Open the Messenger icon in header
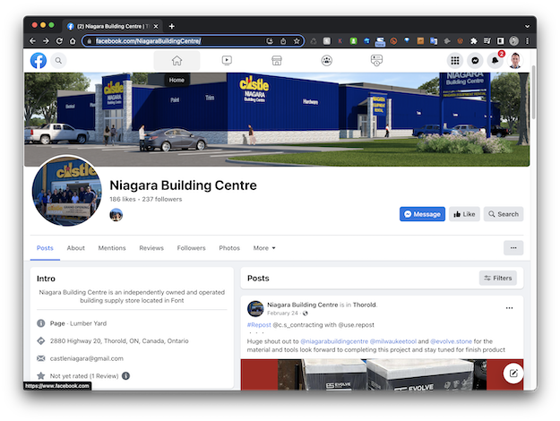 pos(475,61)
